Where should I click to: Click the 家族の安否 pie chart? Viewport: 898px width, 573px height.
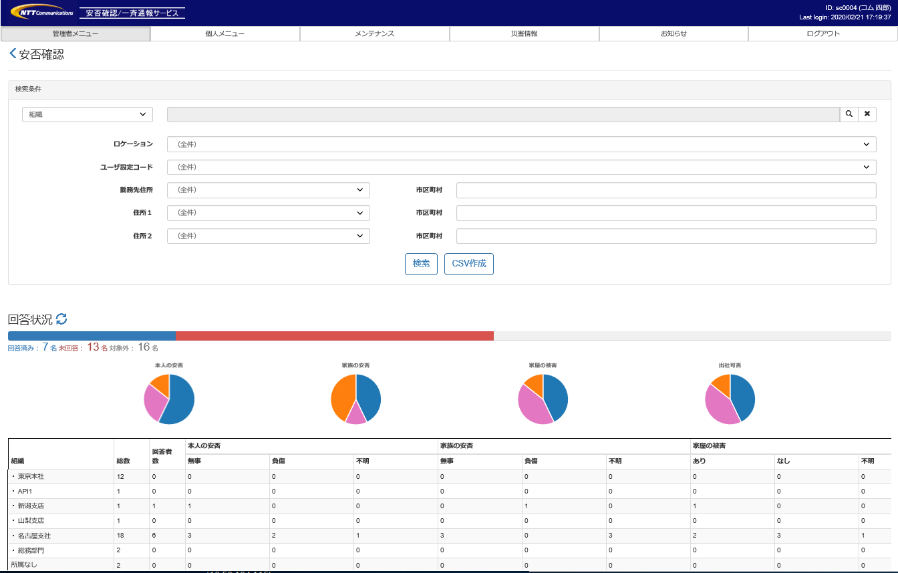356,399
